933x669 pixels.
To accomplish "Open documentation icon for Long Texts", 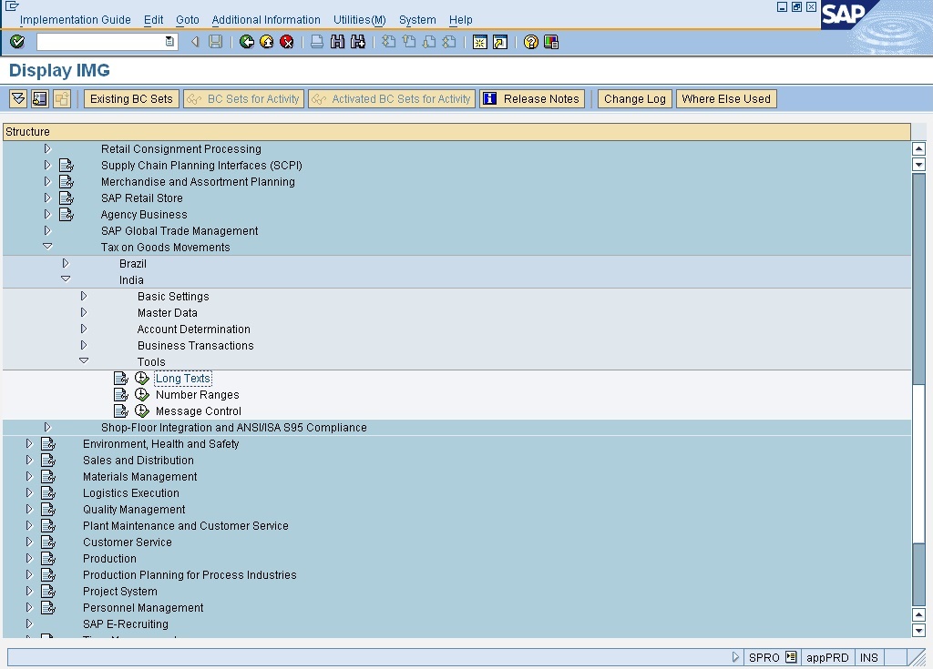I will 121,379.
